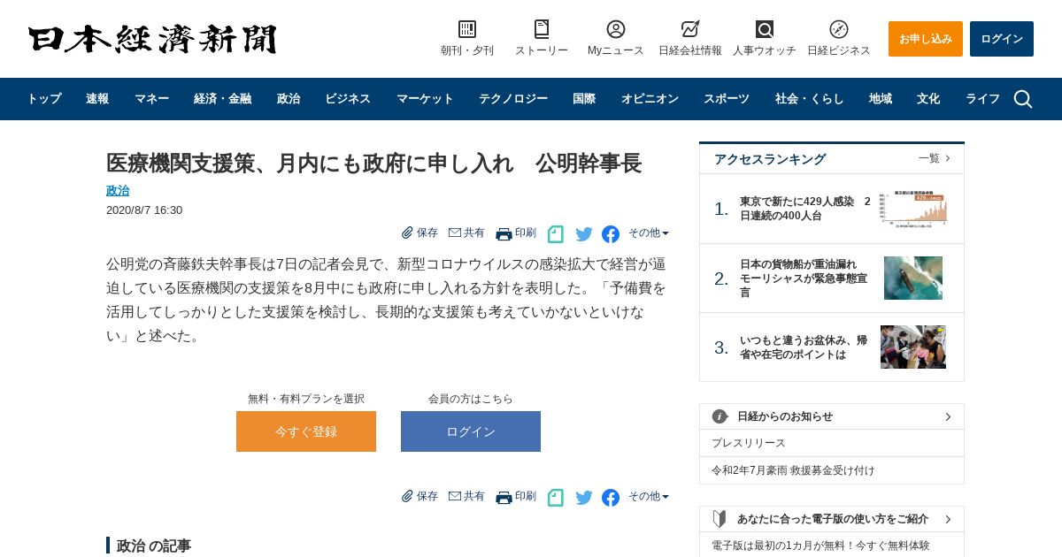Open the 日経会社情報 chart icon
The image size is (1062, 557).
pyautogui.click(x=690, y=29)
